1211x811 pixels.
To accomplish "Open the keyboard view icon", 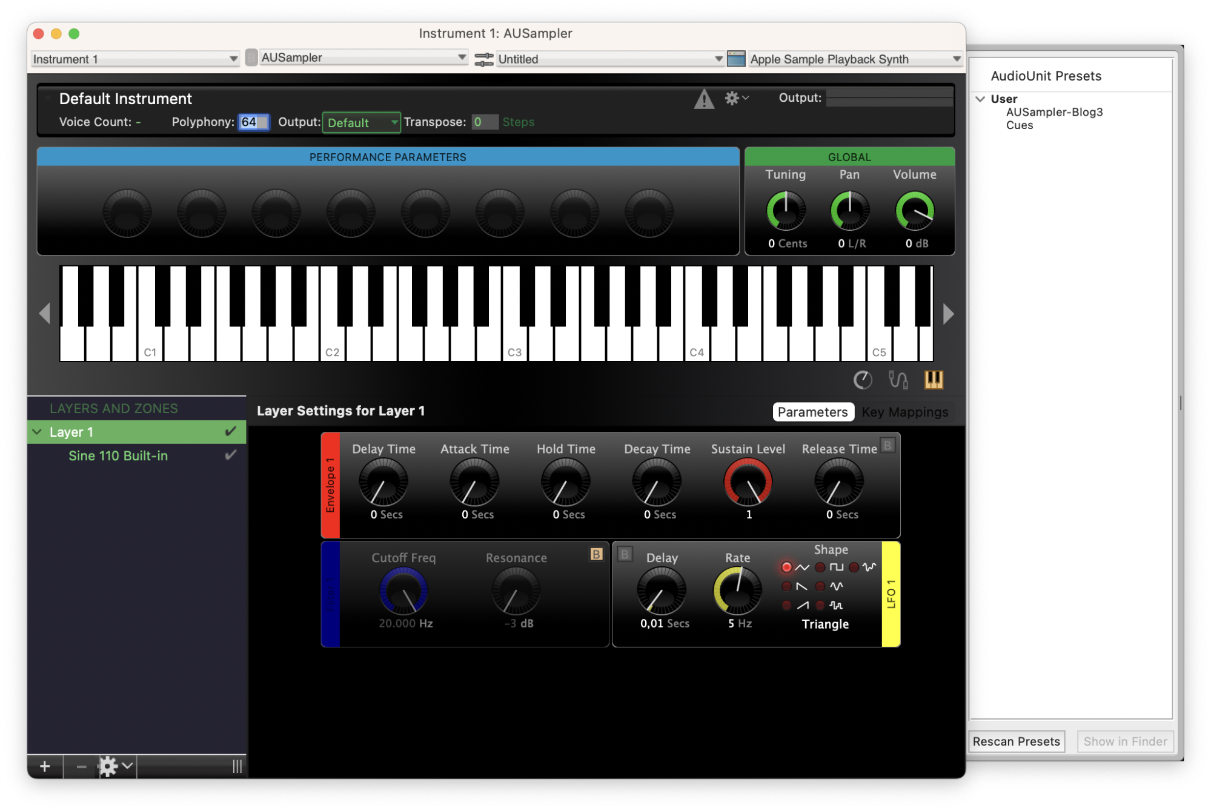I will pos(933,380).
